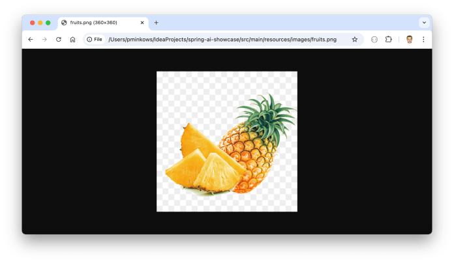Screen dimensions: 454x263
Task: Click the pineapple image
Action: [x=227, y=141]
